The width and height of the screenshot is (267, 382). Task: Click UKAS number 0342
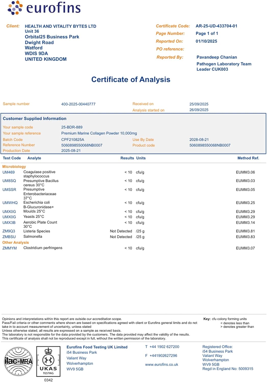(48, 380)
